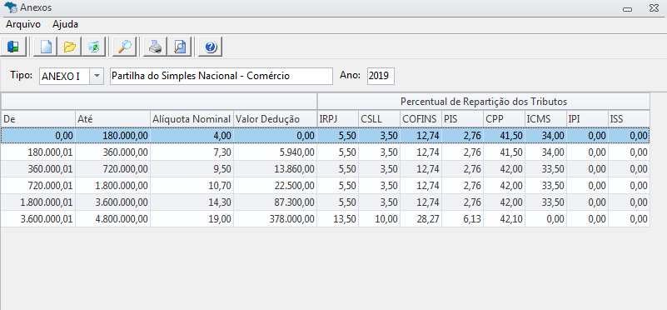Click the Valor Dedução value 378.000,00
667x310 pixels.
point(276,219)
